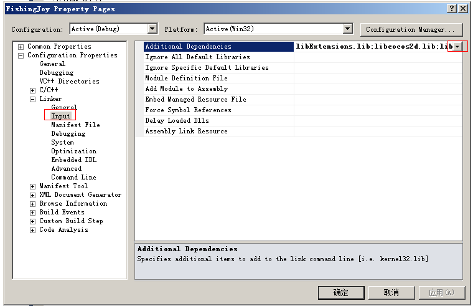Expand the Build Events node

click(x=32, y=213)
